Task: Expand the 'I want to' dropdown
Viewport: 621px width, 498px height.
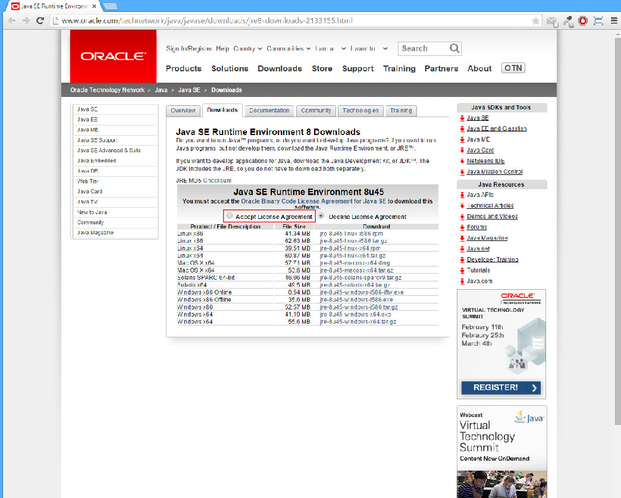Action: (x=385, y=49)
